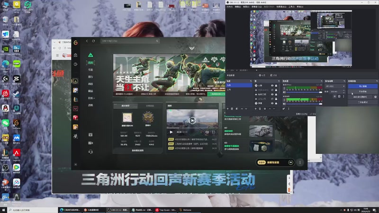The width and height of the screenshot is (379, 213).
Task: Open more options dots beside WeGame install bar
Action: 300,162
